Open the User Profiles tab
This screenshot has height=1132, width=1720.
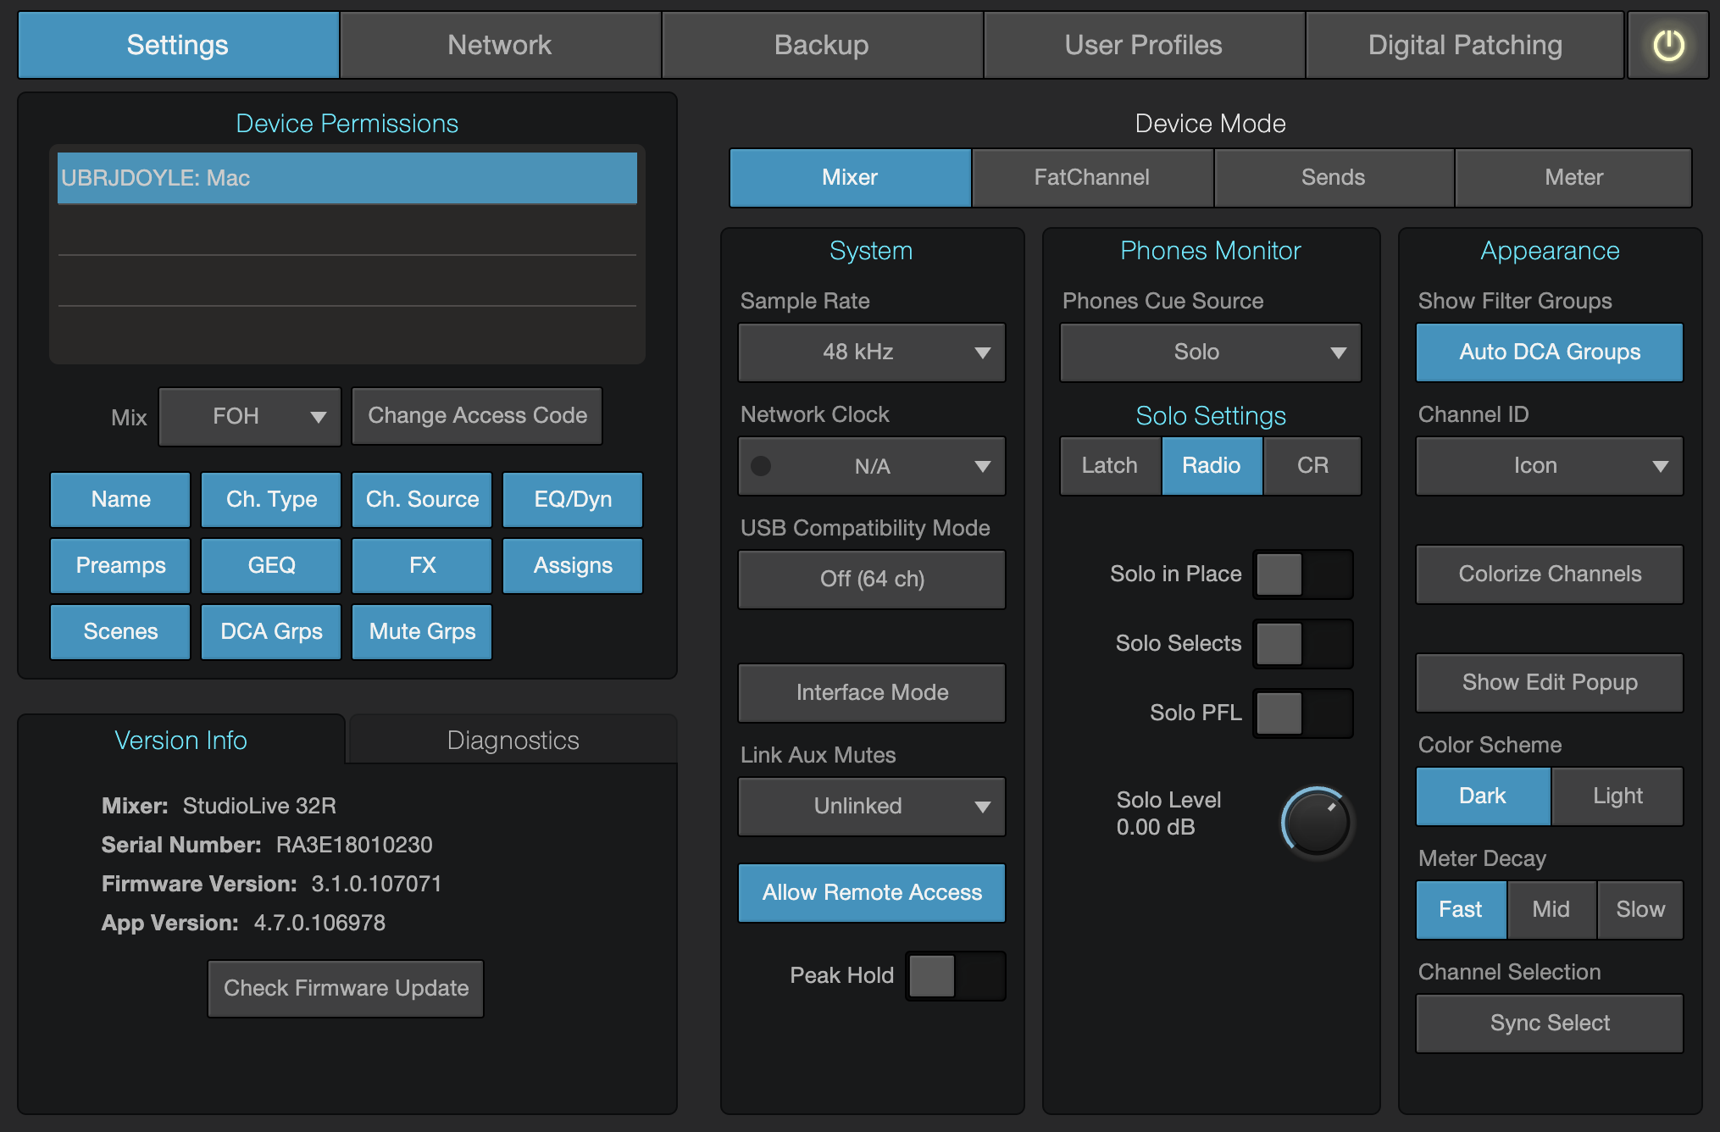1144,45
